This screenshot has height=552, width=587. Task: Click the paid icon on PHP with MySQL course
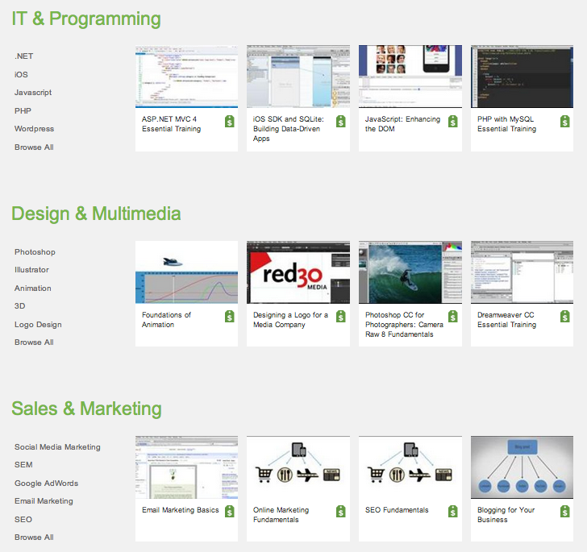click(565, 121)
